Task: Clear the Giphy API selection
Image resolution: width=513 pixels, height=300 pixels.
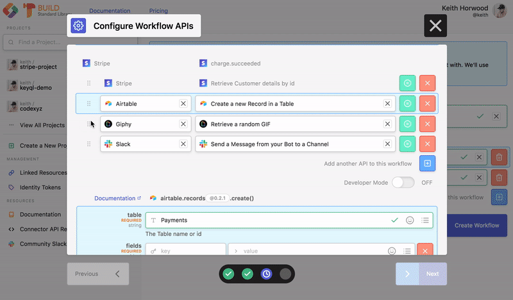Action: 183,124
